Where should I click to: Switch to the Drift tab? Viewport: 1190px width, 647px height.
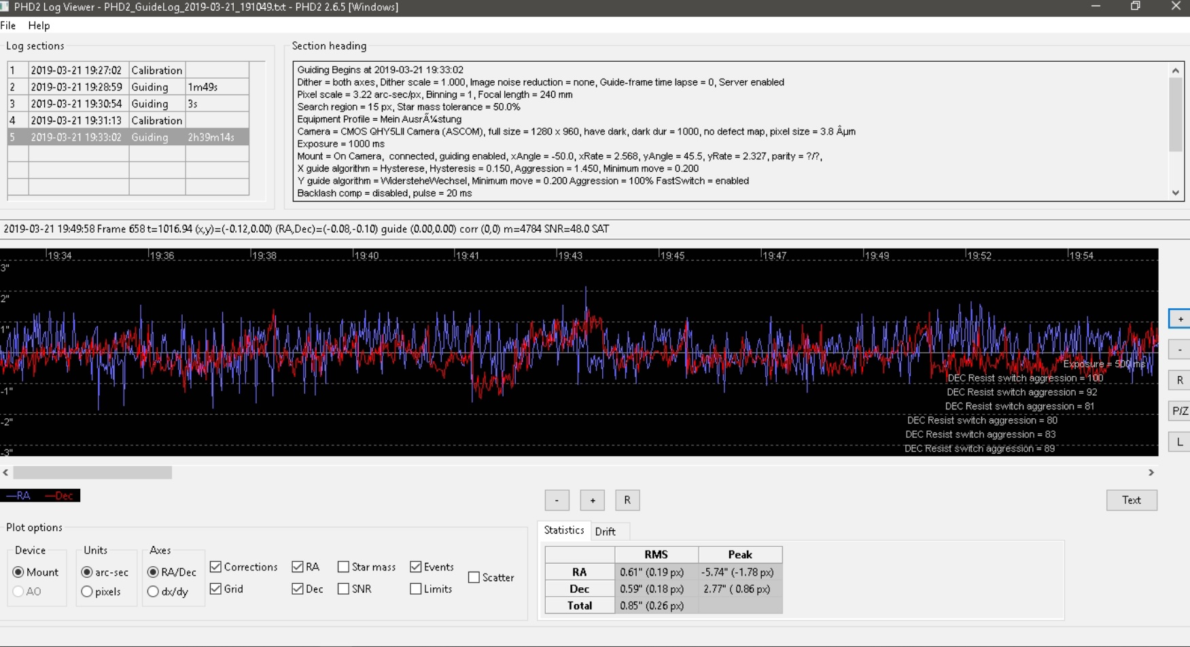click(605, 532)
